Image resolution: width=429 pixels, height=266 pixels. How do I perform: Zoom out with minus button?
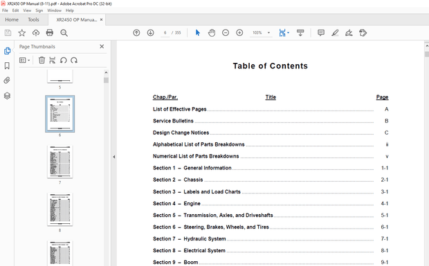pyautogui.click(x=226, y=32)
